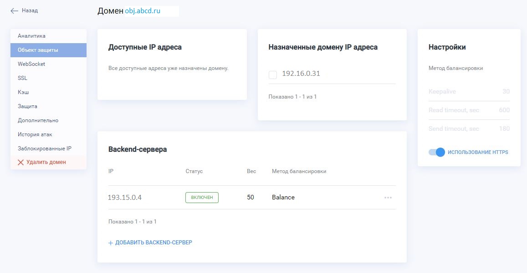
Task: Open the three-dots menu for 193.15.0.4
Action: pos(388,198)
